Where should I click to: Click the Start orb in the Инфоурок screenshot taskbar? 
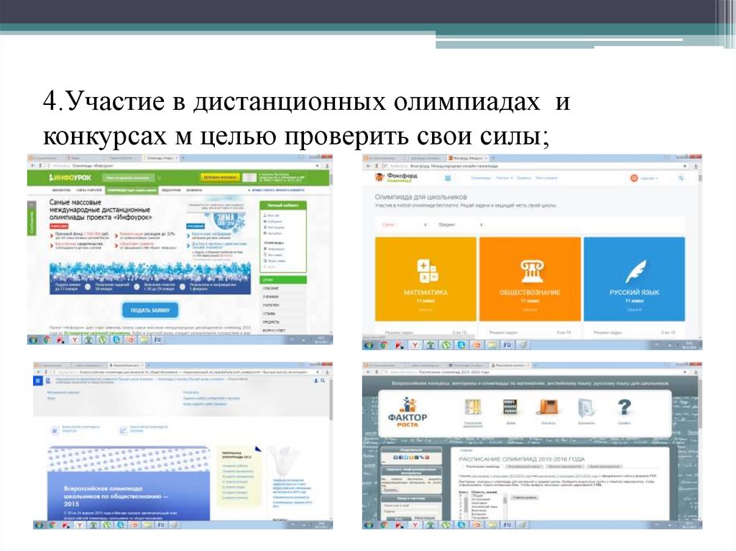33,339
